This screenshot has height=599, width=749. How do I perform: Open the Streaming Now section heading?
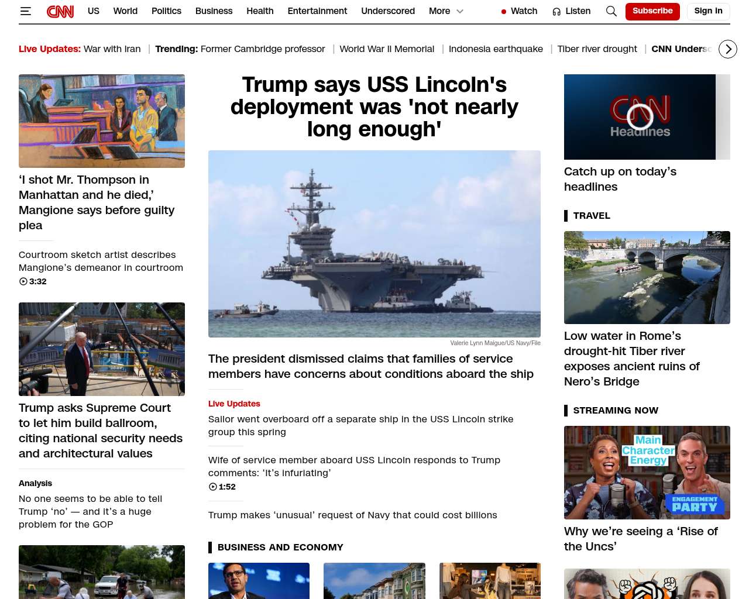coord(616,411)
